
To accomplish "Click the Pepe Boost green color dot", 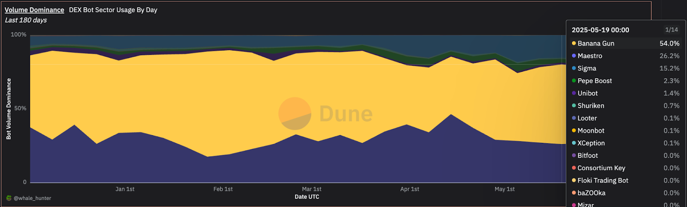I will tap(574, 80).
